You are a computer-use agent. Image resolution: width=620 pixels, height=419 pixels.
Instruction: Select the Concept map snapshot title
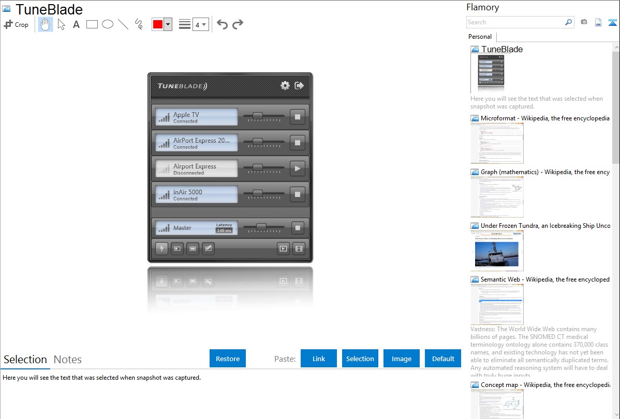point(545,384)
